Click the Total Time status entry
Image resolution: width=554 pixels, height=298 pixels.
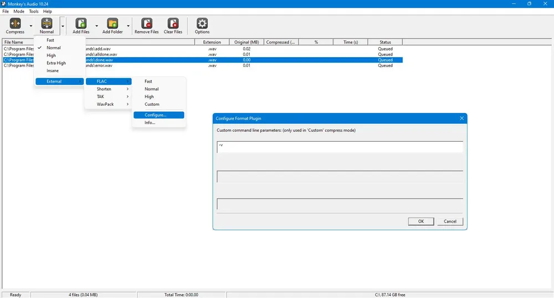click(x=181, y=295)
